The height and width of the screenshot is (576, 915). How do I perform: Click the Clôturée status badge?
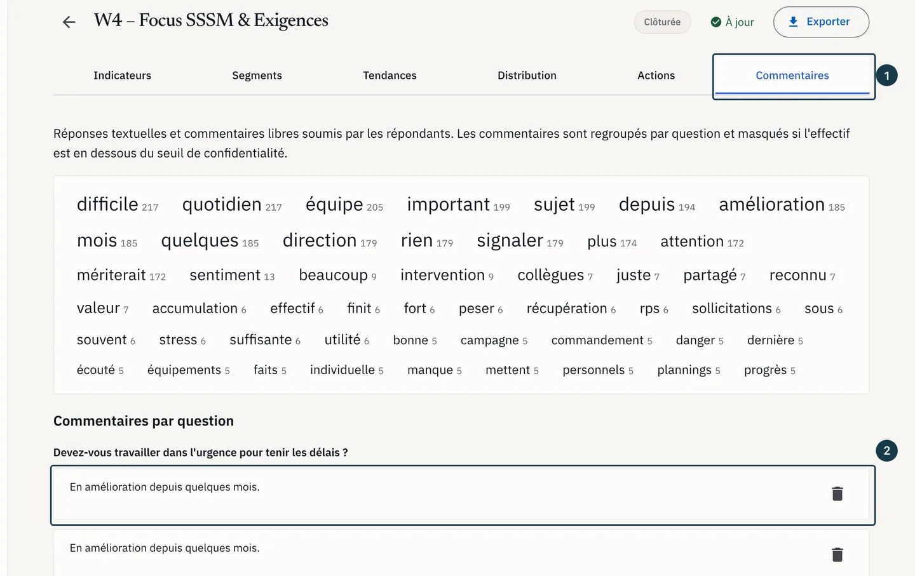pyautogui.click(x=662, y=22)
